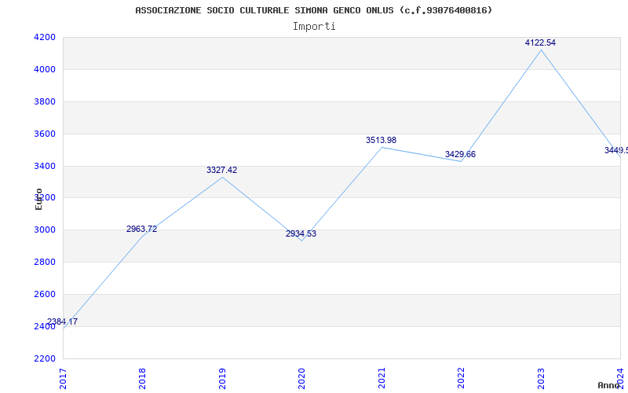Click the 2024 x-axis year label
Image resolution: width=628 pixels, height=393 pixels.
[621, 378]
